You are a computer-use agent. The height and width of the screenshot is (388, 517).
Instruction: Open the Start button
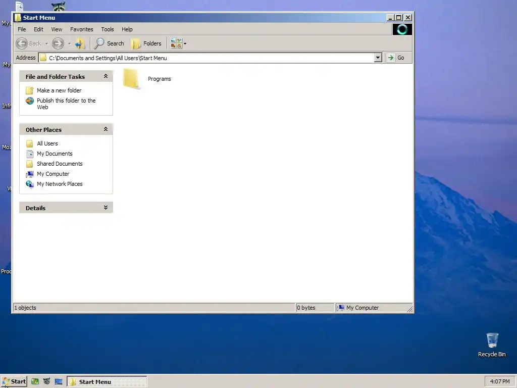tap(14, 381)
